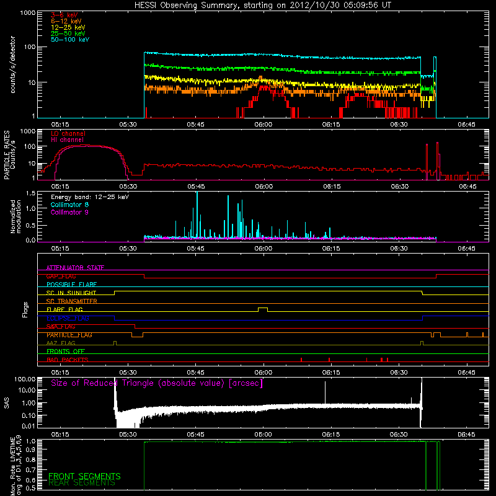Click the 'POSSIBLE_FLARE' flag label
The image size is (496, 496).
[71, 285]
